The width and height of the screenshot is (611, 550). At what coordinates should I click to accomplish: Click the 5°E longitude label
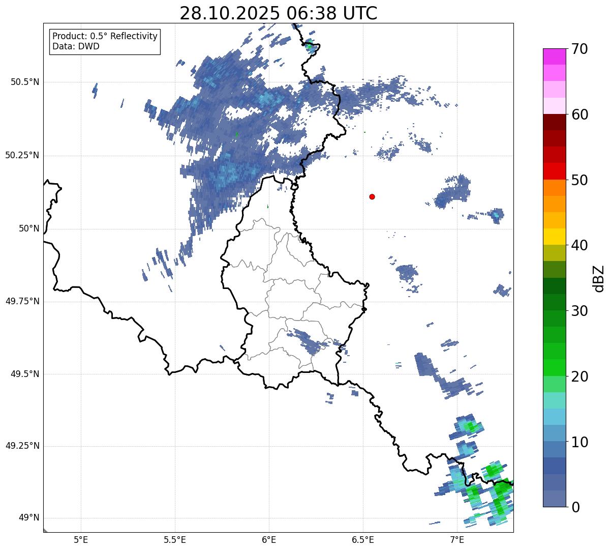tap(81, 539)
